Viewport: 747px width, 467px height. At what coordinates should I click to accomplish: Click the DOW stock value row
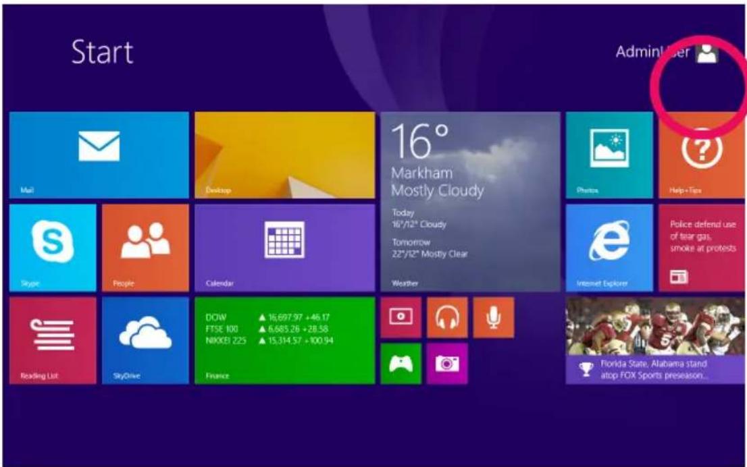[267, 317]
